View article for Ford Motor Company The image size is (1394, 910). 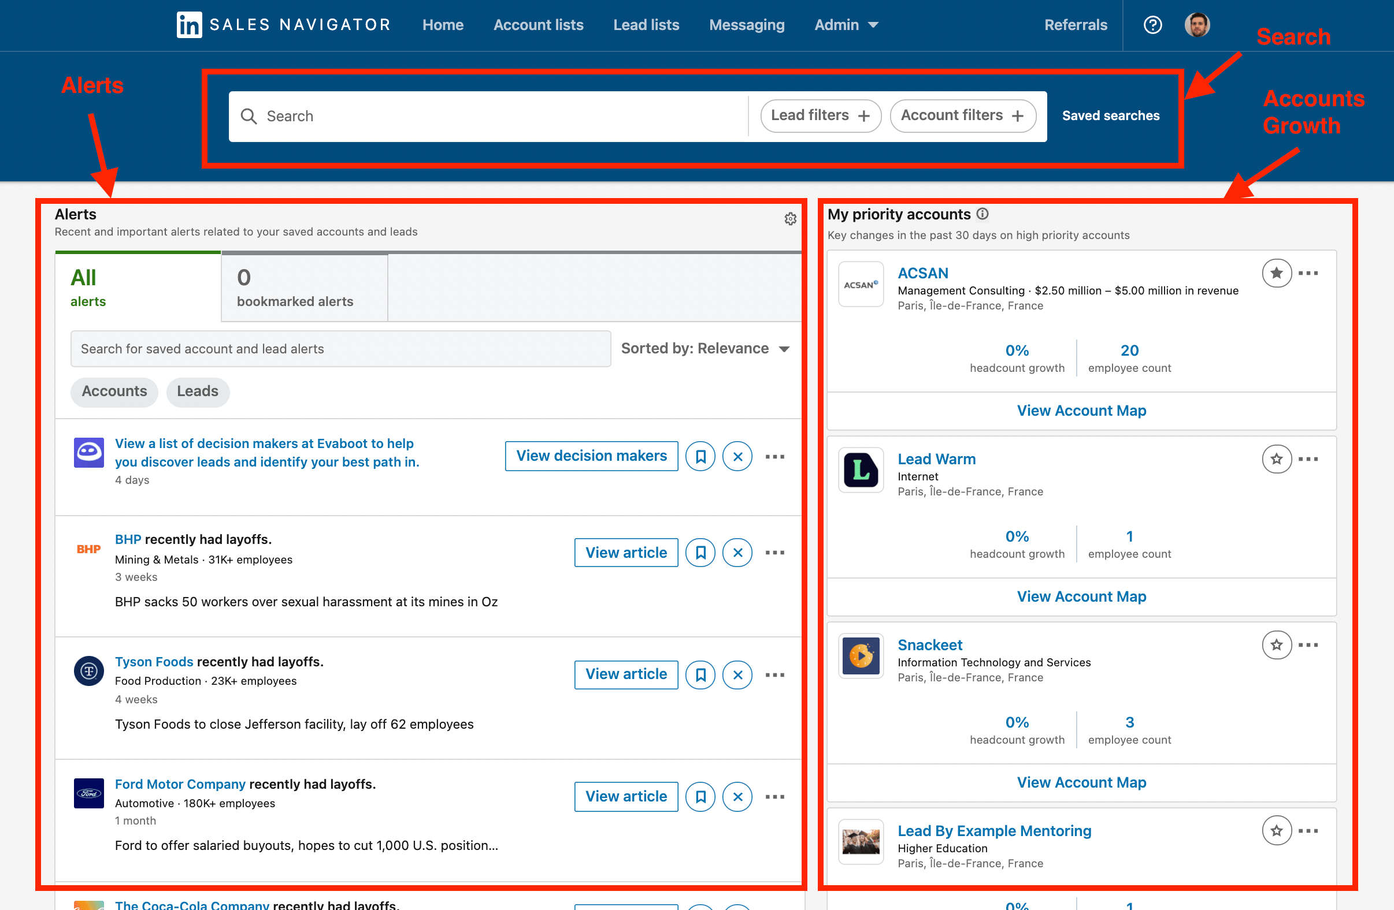625,796
